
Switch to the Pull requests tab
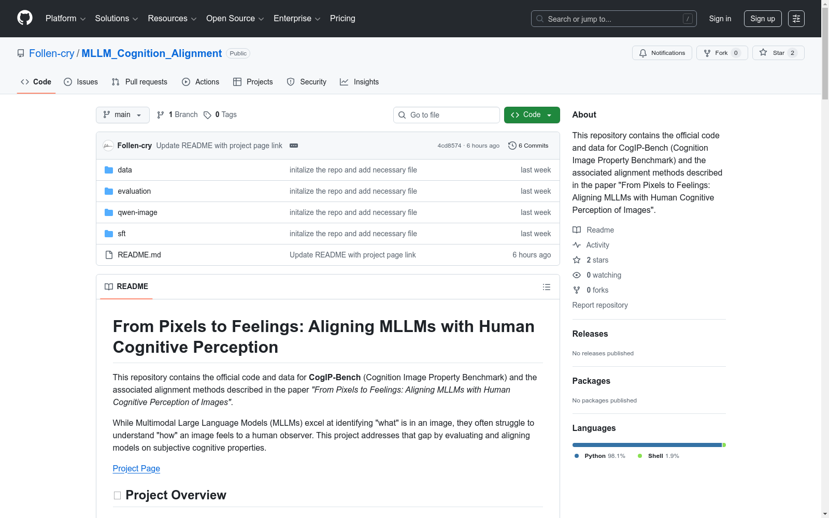coord(139,82)
